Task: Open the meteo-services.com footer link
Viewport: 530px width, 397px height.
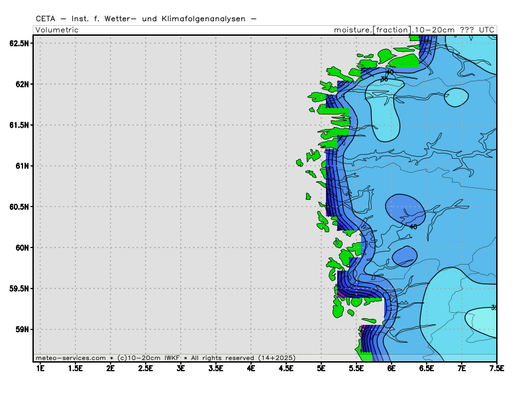Action: click(73, 358)
